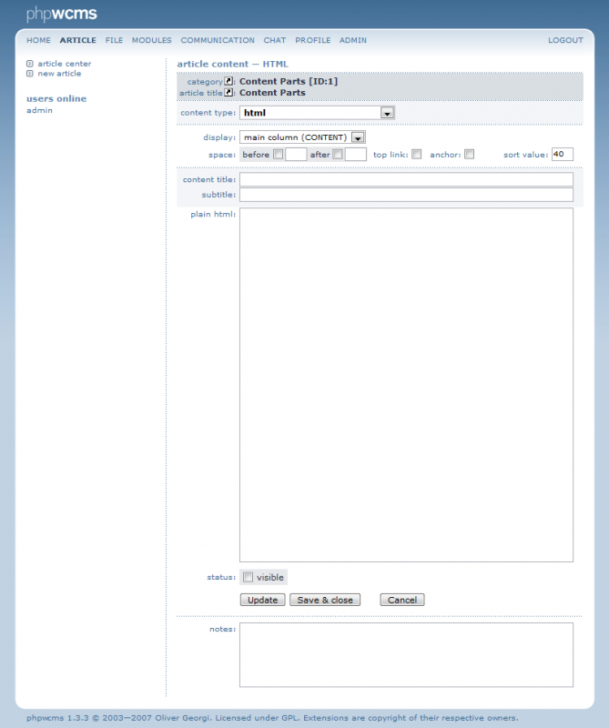This screenshot has height=728, width=609.
Task: Click the arrow icon beside article title
Action: (x=228, y=92)
